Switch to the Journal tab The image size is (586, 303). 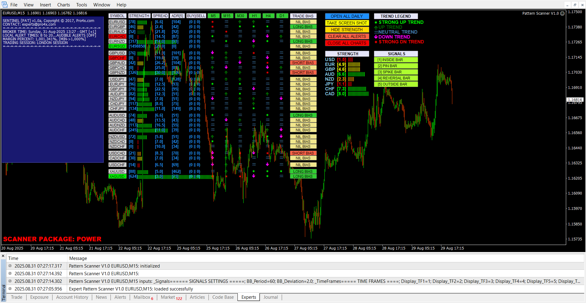click(x=270, y=297)
